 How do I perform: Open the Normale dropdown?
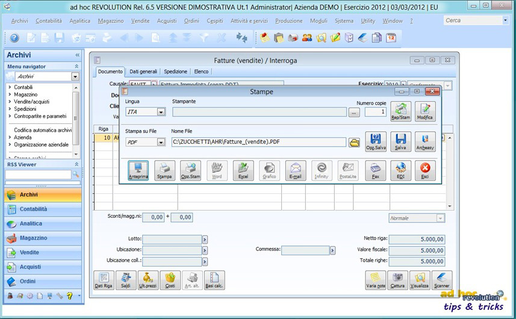coord(440,218)
